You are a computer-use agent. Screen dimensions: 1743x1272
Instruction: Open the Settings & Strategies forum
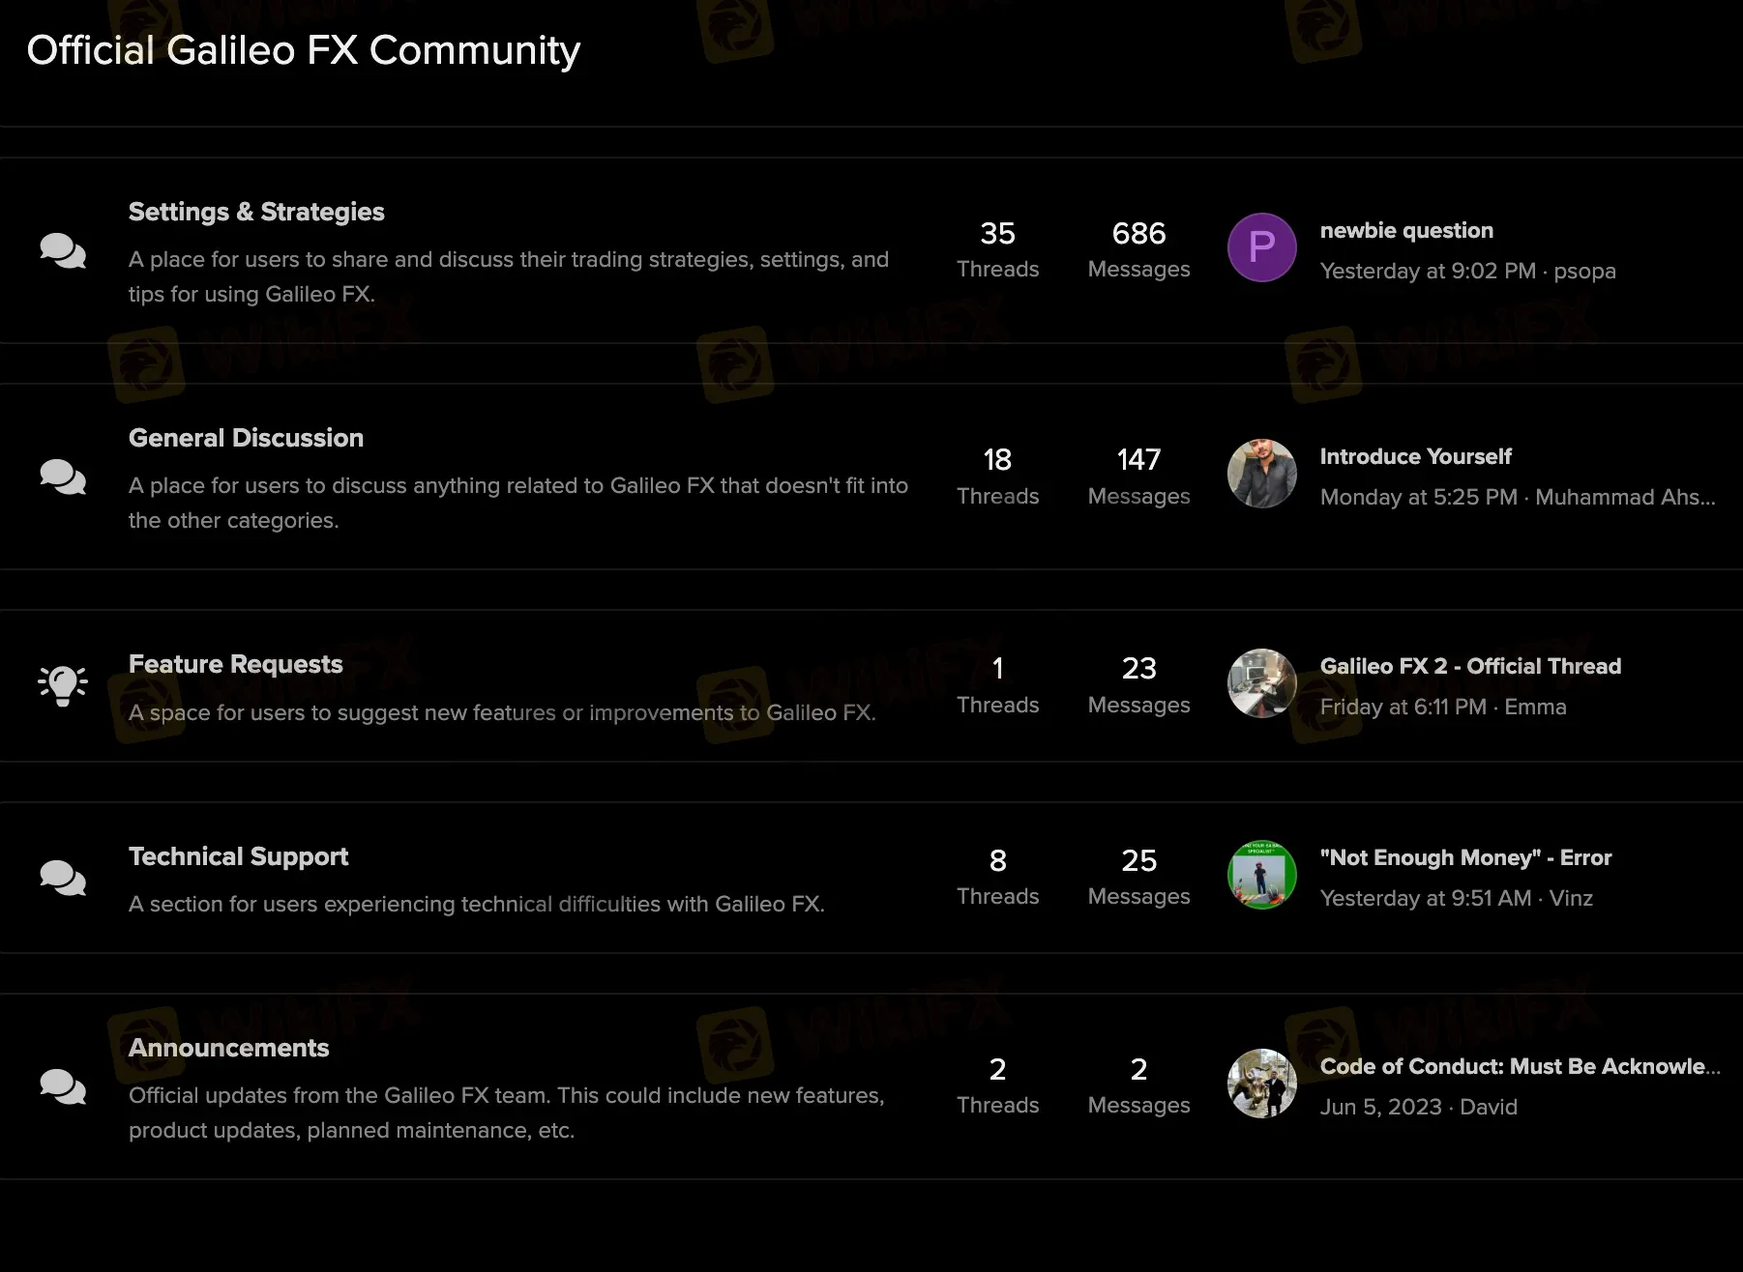[255, 212]
